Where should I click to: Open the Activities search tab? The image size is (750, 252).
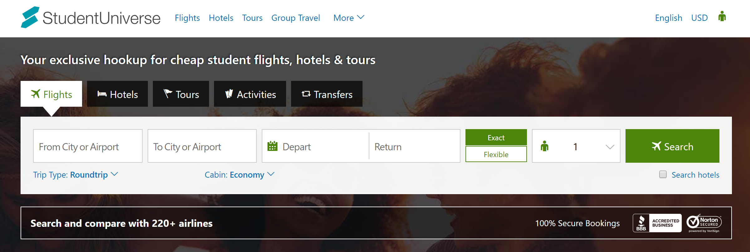point(250,94)
